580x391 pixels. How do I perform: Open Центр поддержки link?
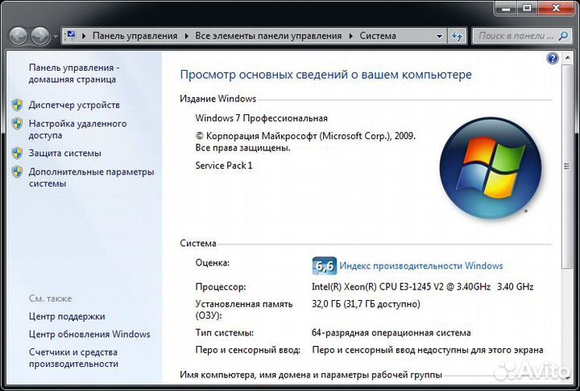pos(67,316)
